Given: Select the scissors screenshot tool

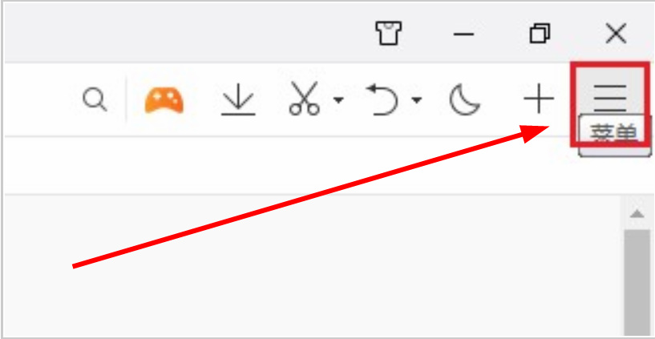Looking at the screenshot, I should click(x=305, y=99).
